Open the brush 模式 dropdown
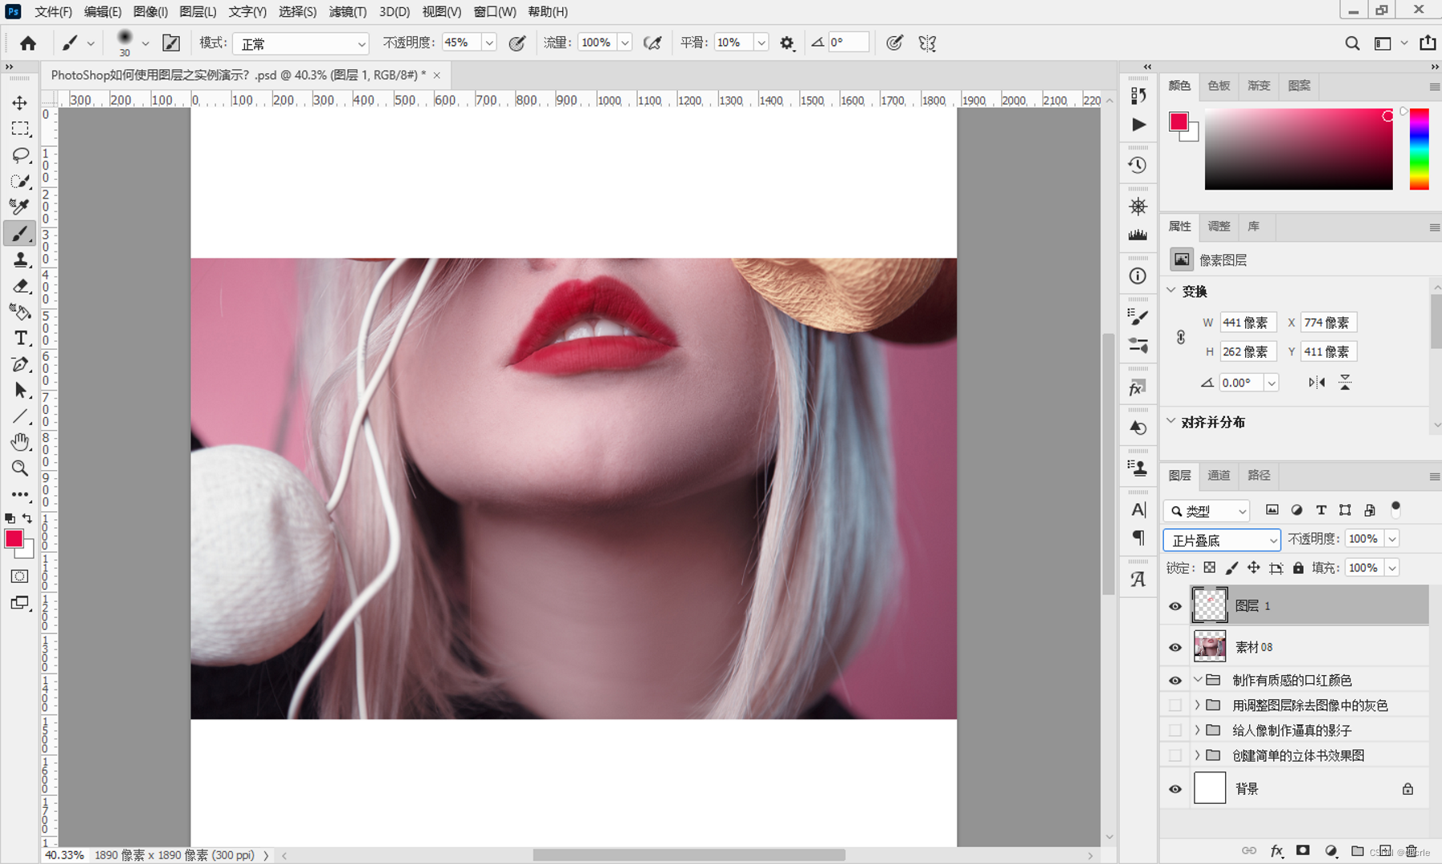Viewport: 1442px width, 864px height. pyautogui.click(x=300, y=43)
